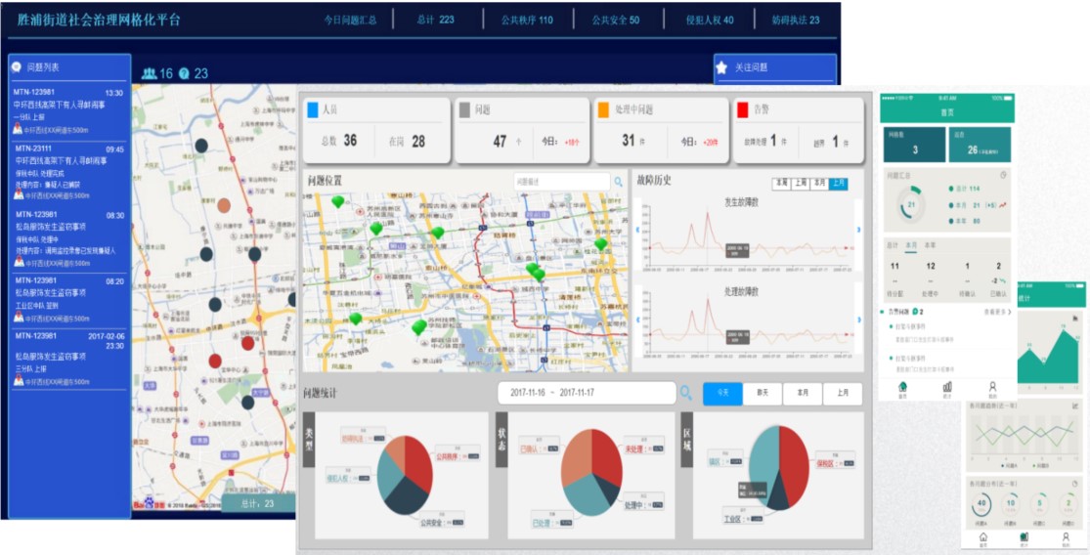Click pie icon on 各问题分布 card
The width and height of the screenshot is (1090, 555).
coord(1074,484)
